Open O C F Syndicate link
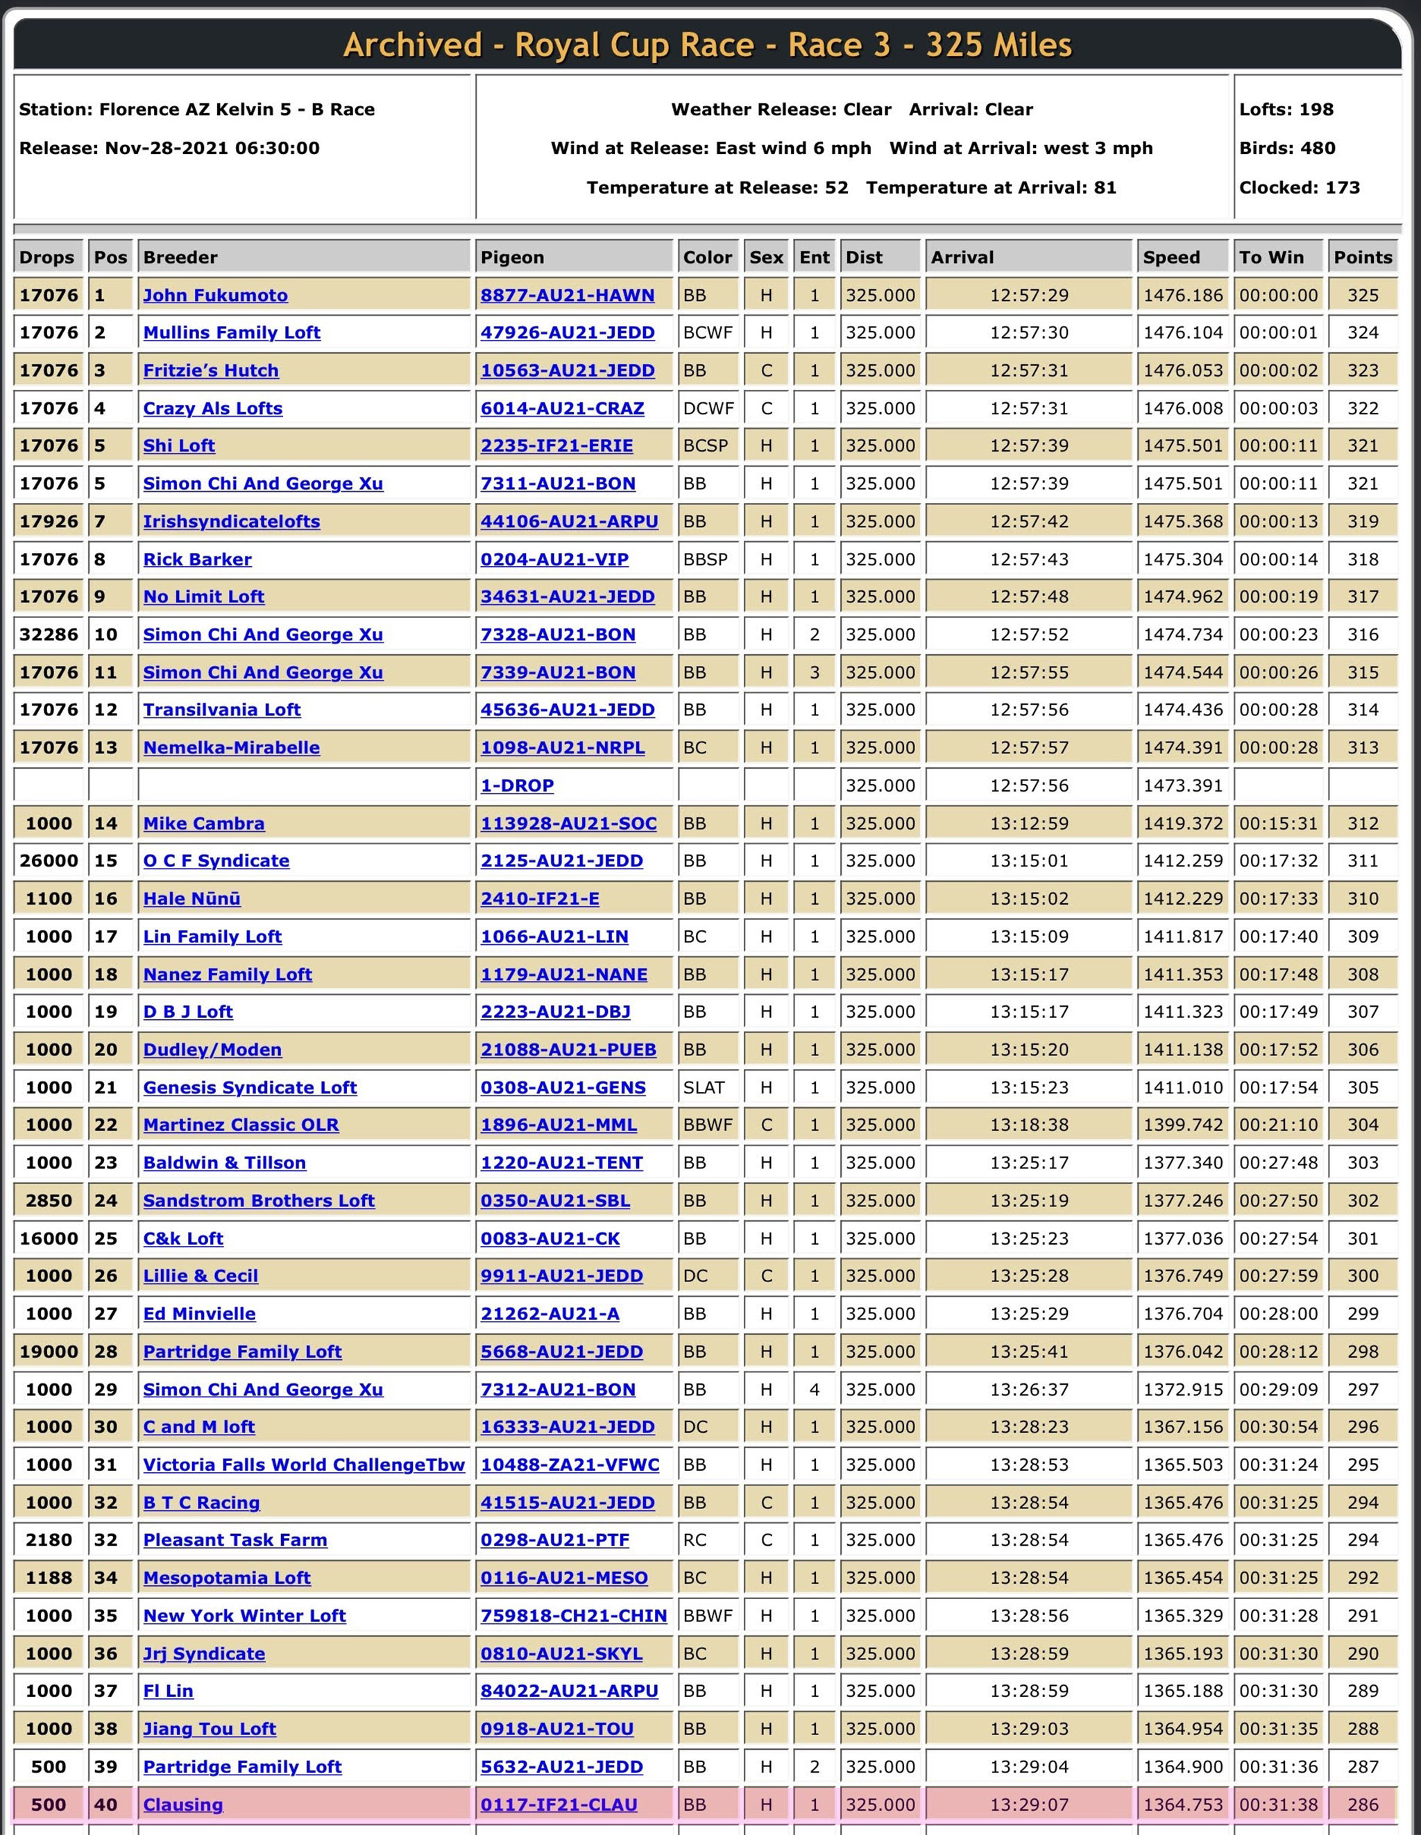The image size is (1421, 1835). 216,861
